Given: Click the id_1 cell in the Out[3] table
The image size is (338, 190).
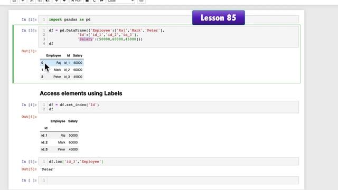Looking at the screenshot, I should pyautogui.click(x=67, y=63).
